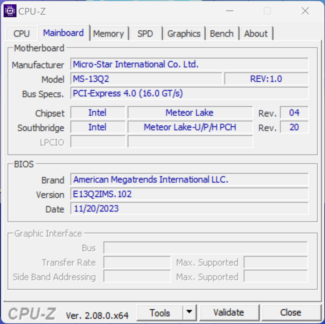
Task: Minimize the CPU-Z window
Action: 230,11
